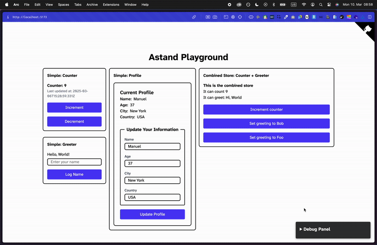Open the Extensions menu
Screen dimensions: 377x245
tap(111, 4)
